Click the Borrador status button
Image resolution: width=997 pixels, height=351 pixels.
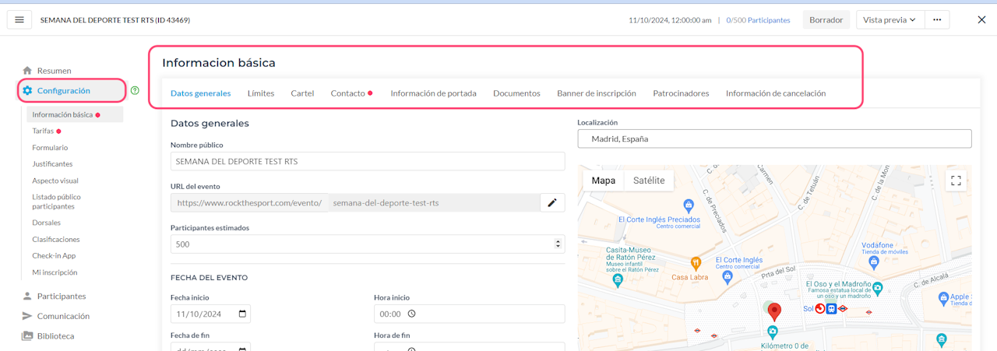pyautogui.click(x=826, y=19)
